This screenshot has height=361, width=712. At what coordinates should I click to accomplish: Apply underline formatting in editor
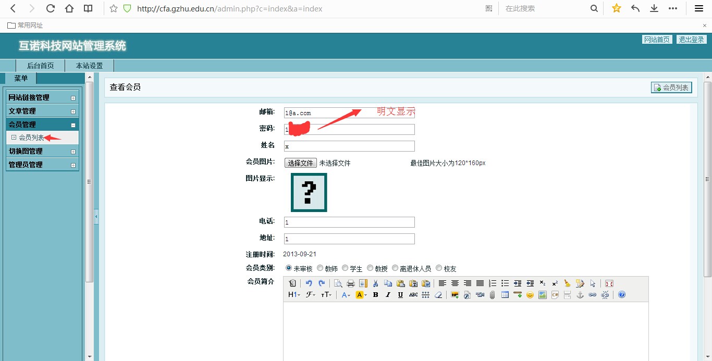point(400,295)
